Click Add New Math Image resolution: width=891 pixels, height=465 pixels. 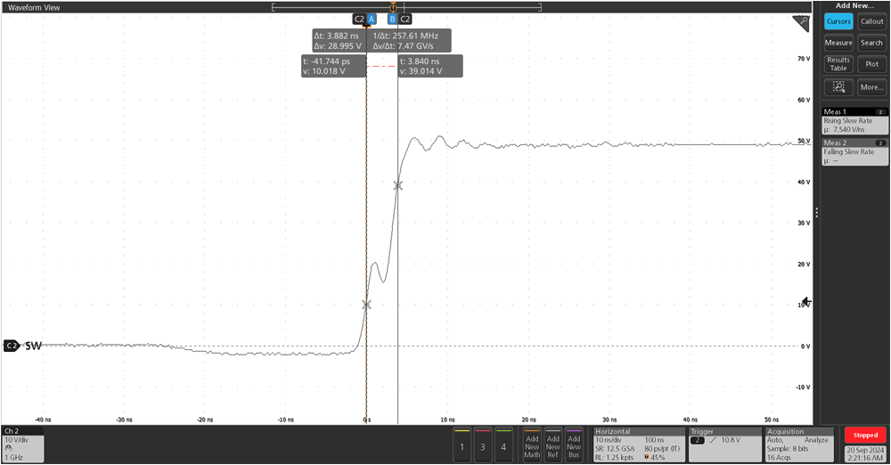[532, 445]
